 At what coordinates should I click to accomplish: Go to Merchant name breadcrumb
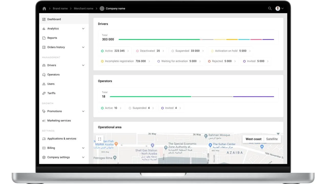click(84, 8)
